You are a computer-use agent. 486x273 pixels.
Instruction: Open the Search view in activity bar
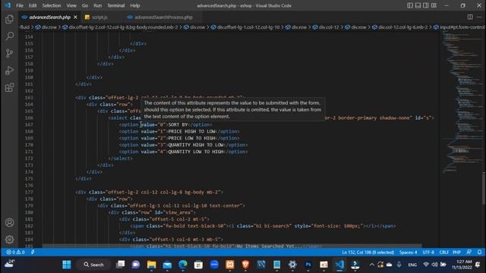point(9,36)
